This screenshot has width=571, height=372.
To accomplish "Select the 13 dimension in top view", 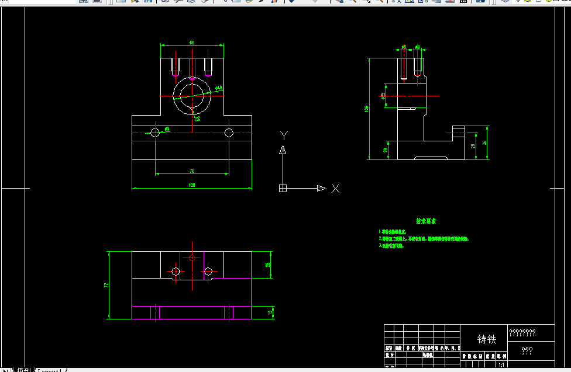I will [270, 312].
